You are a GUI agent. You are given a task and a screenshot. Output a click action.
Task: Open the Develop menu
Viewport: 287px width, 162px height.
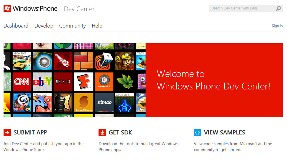click(x=44, y=26)
